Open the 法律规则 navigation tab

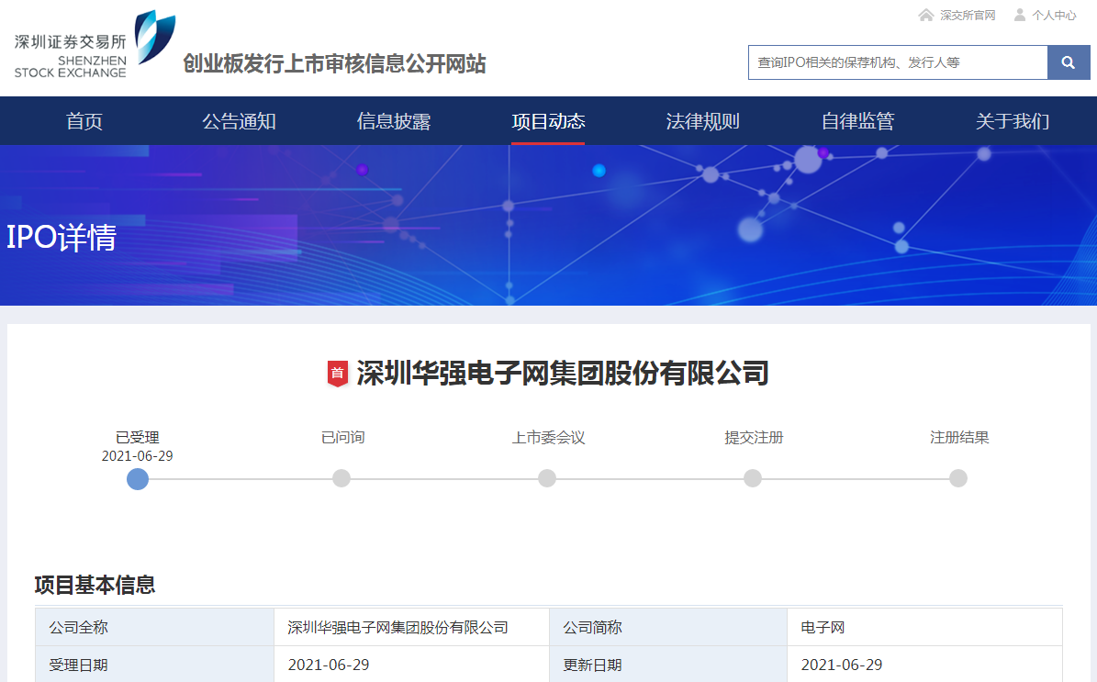point(702,121)
